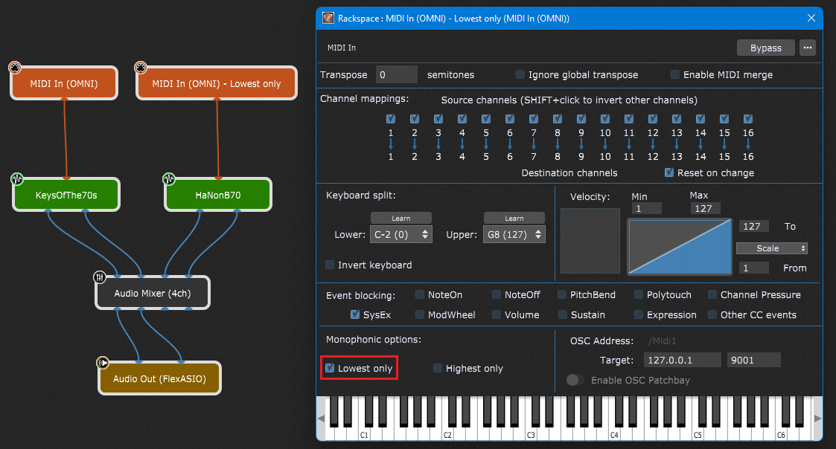Open the ellipsis options icon next to Bypass
Screen dimensions: 836x449
[807, 47]
